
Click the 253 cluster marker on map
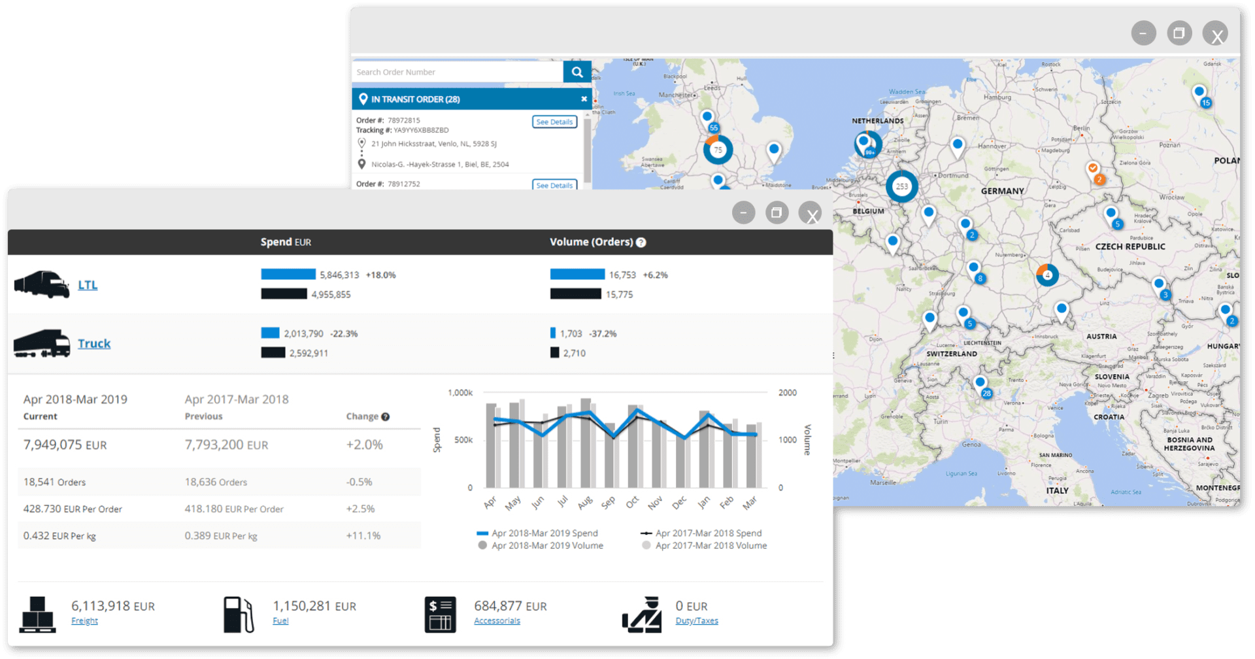point(901,186)
